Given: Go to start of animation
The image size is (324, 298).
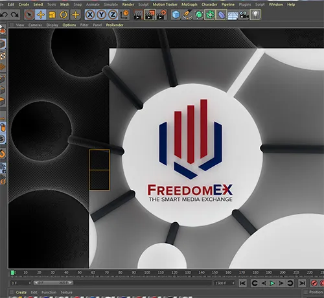Looking at the screenshot, I should [242, 283].
